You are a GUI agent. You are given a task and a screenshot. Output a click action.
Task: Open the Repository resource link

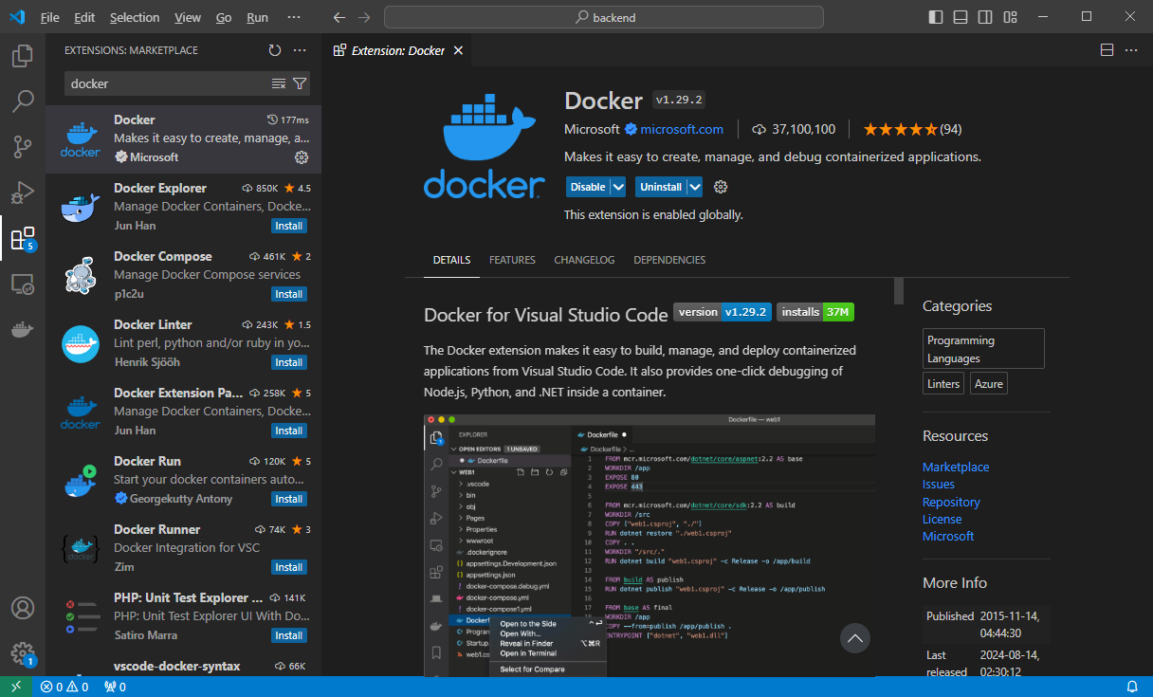951,502
